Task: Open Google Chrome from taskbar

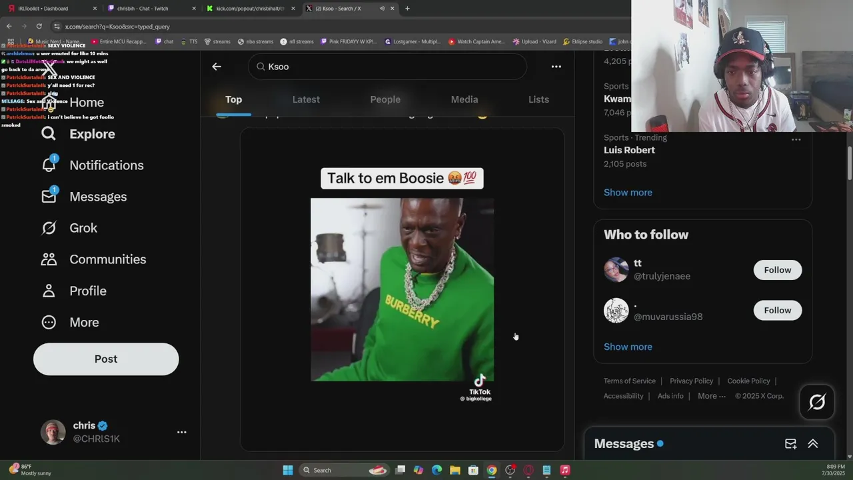Action: [x=491, y=471]
